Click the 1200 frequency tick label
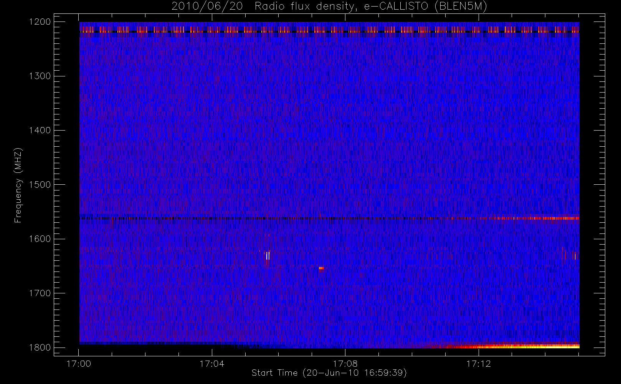The height and width of the screenshot is (384, 621). pyautogui.click(x=40, y=22)
